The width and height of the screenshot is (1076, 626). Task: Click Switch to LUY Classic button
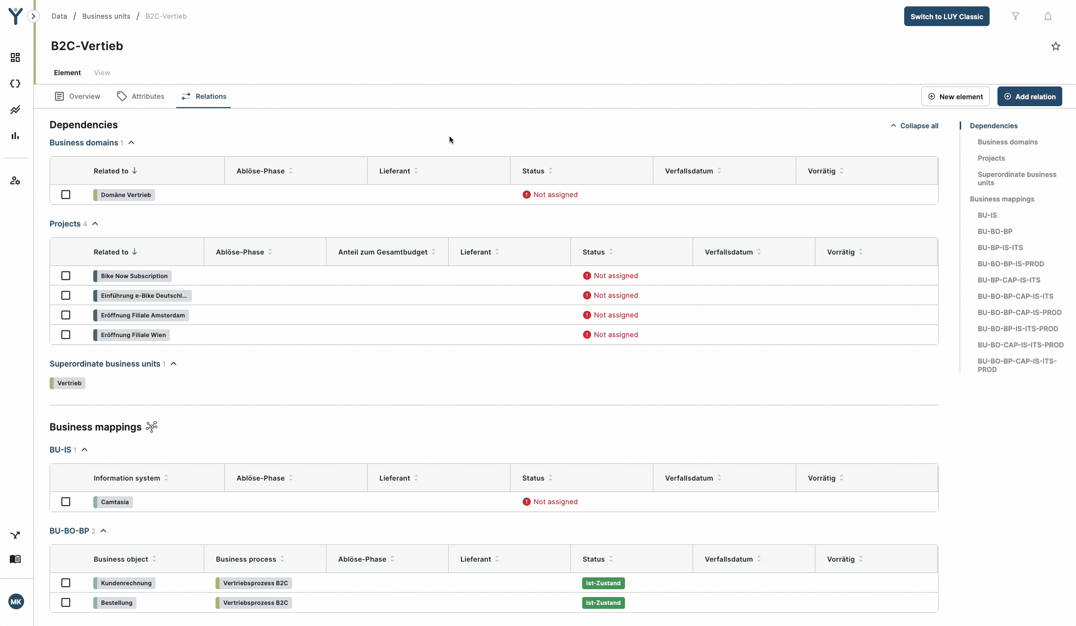click(946, 17)
